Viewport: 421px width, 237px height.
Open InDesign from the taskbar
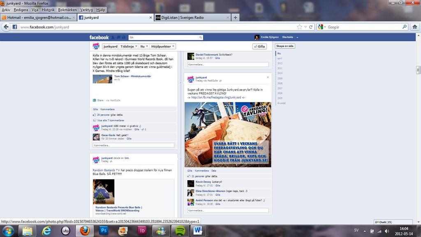point(142,231)
